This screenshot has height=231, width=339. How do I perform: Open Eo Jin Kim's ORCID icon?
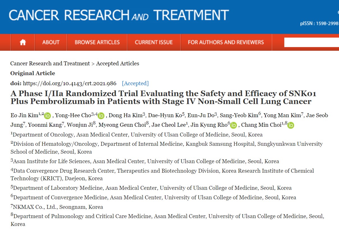pos(48,116)
